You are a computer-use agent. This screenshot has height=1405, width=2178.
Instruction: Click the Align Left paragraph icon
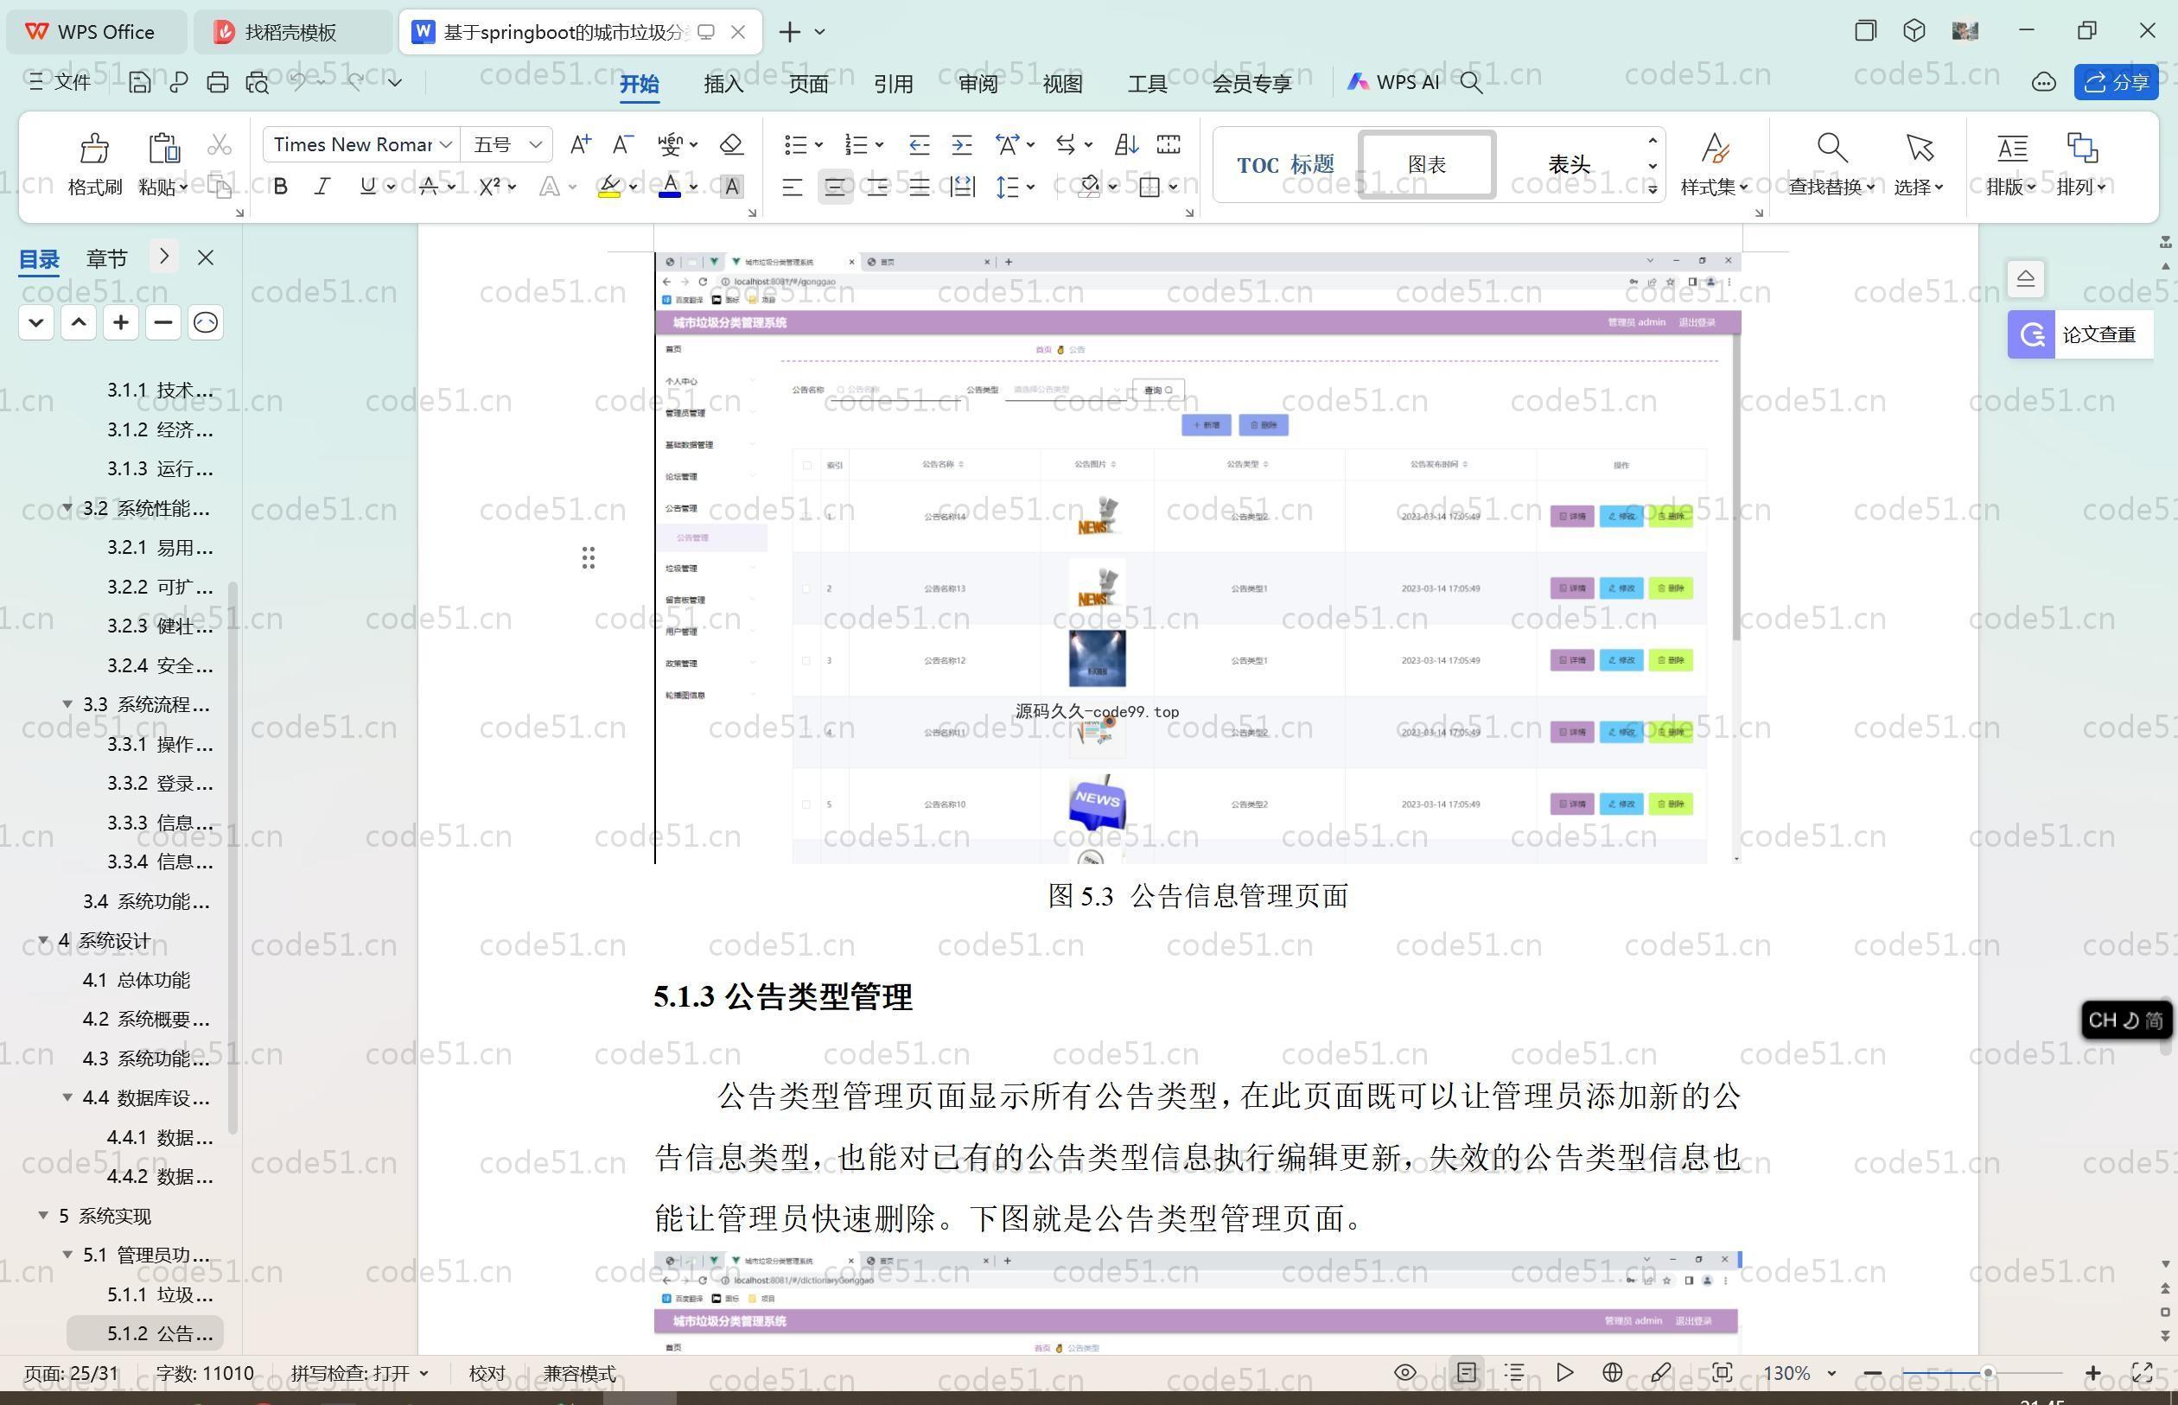(792, 187)
